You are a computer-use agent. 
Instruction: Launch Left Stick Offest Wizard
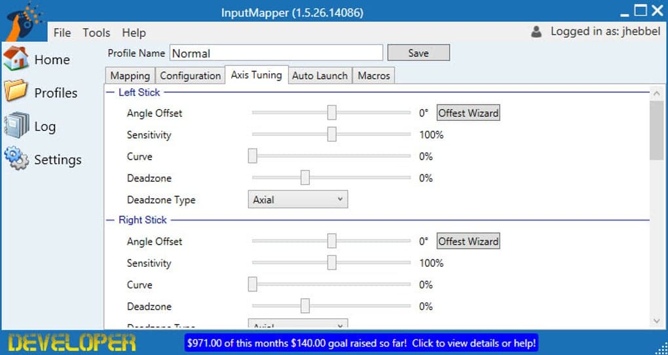(468, 113)
